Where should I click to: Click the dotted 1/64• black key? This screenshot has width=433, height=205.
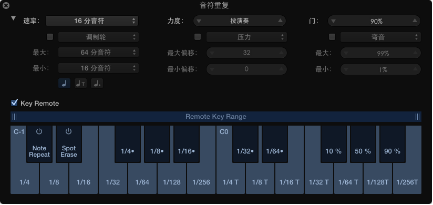point(275,144)
